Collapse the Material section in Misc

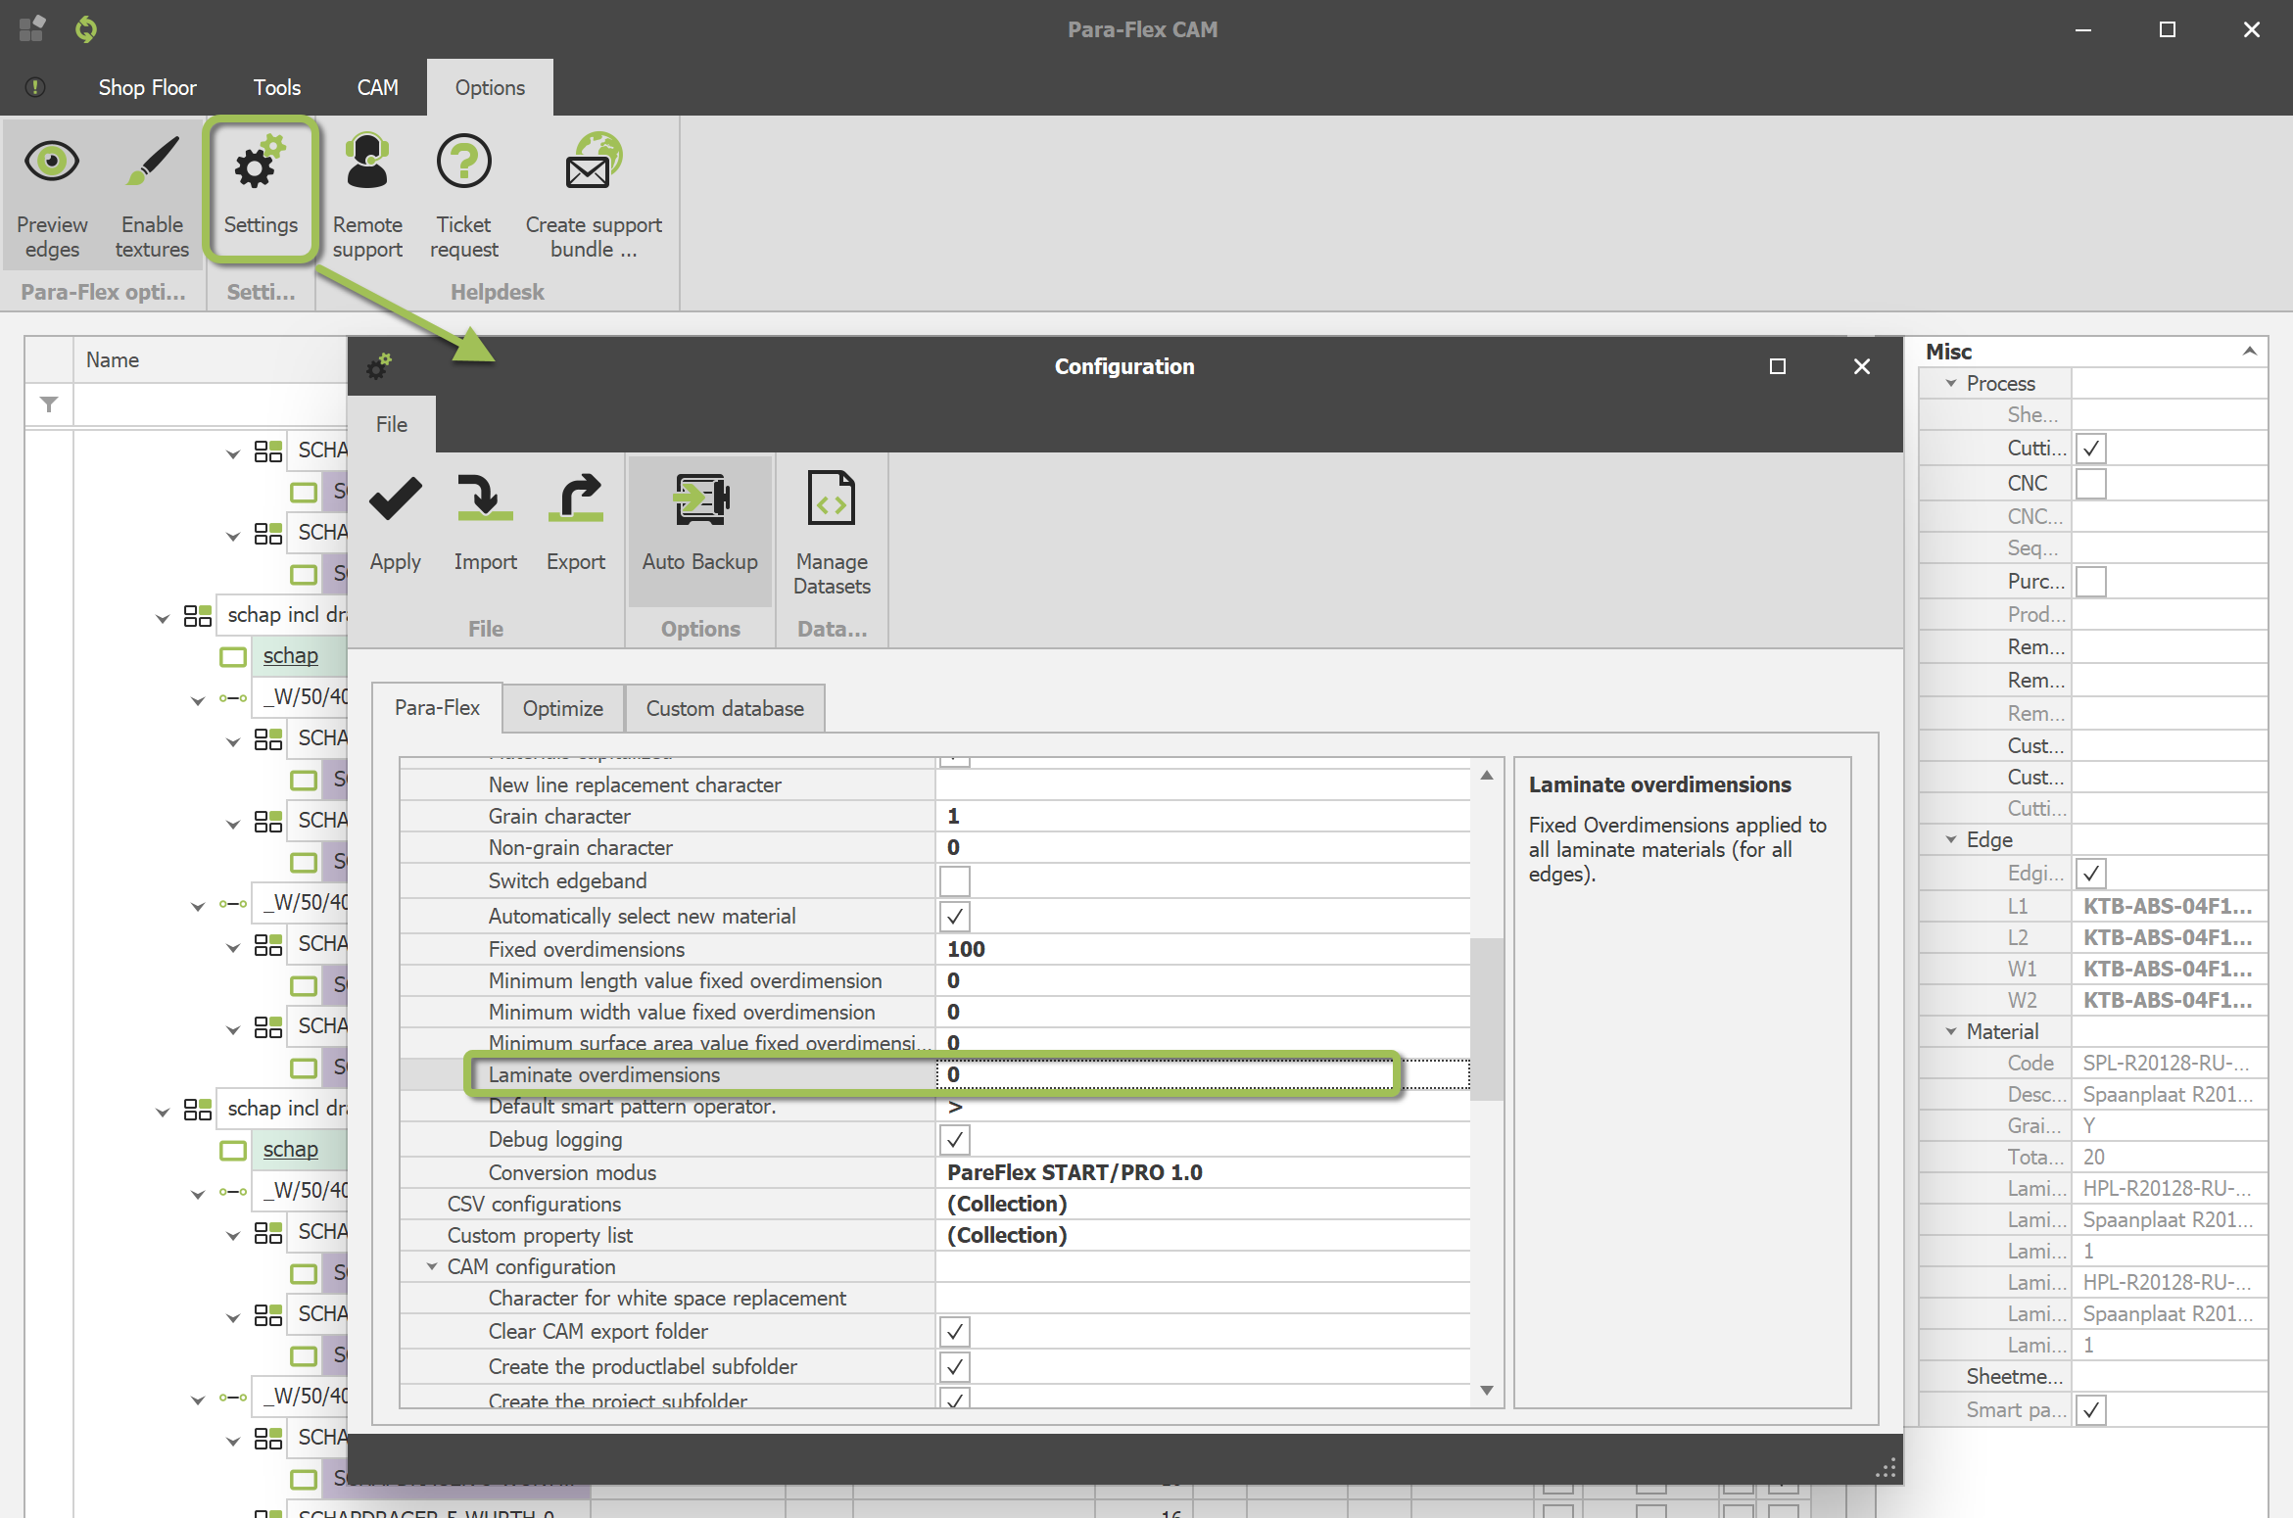(1950, 1031)
